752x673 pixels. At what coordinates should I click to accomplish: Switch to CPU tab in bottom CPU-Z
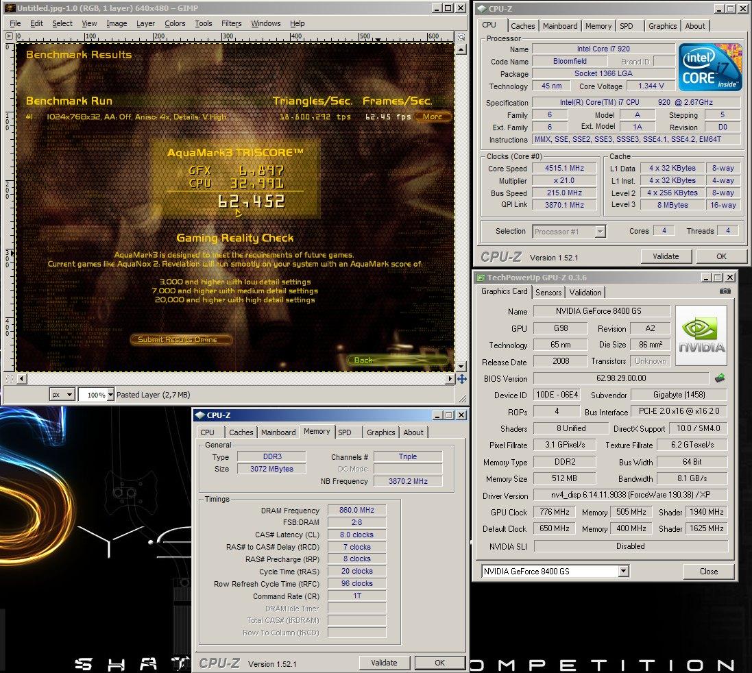pos(207,432)
